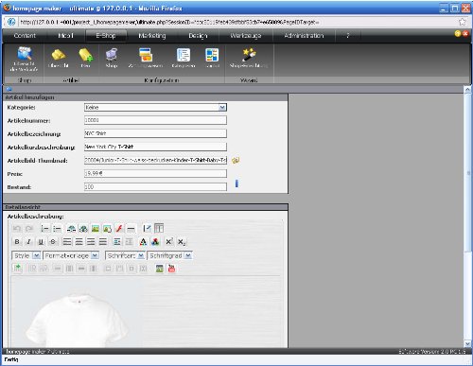The image size is (473, 366).
Task: Open the Formatvorlage dropdown
Action: click(71, 255)
